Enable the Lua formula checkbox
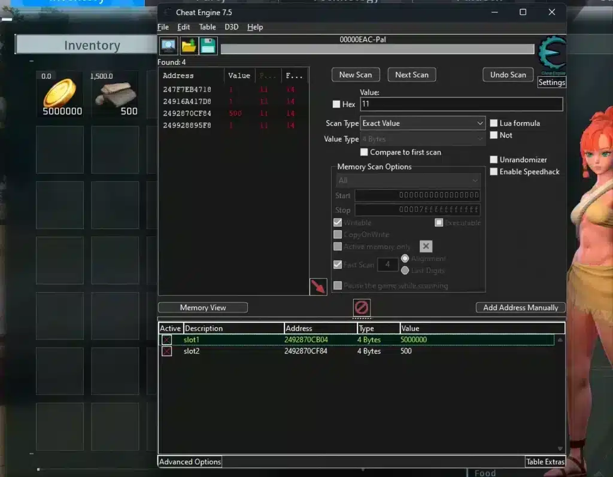613x477 pixels. (494, 123)
